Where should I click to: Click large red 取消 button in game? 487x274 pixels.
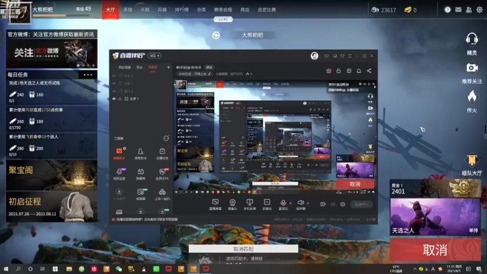[x=435, y=250]
